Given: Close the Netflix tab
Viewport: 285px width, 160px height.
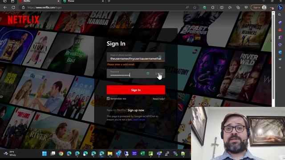Looking at the screenshot, I should coord(58,1).
